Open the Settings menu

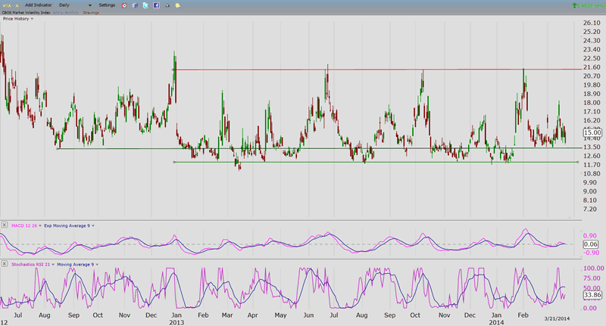pyautogui.click(x=107, y=5)
